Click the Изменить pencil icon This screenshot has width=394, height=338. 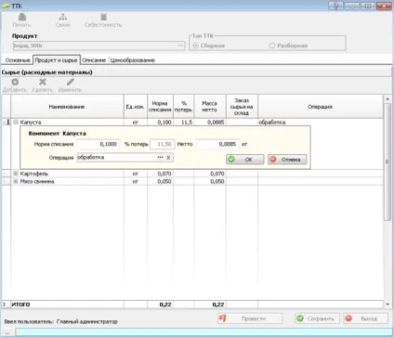[x=71, y=82]
